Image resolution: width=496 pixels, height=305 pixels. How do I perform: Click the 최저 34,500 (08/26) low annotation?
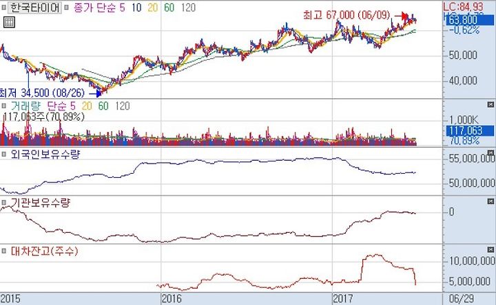pos(42,93)
